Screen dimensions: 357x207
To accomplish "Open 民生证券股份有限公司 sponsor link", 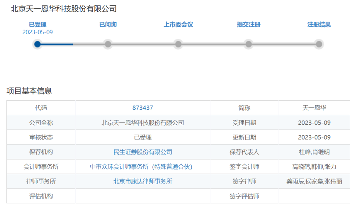I will [x=143, y=152].
